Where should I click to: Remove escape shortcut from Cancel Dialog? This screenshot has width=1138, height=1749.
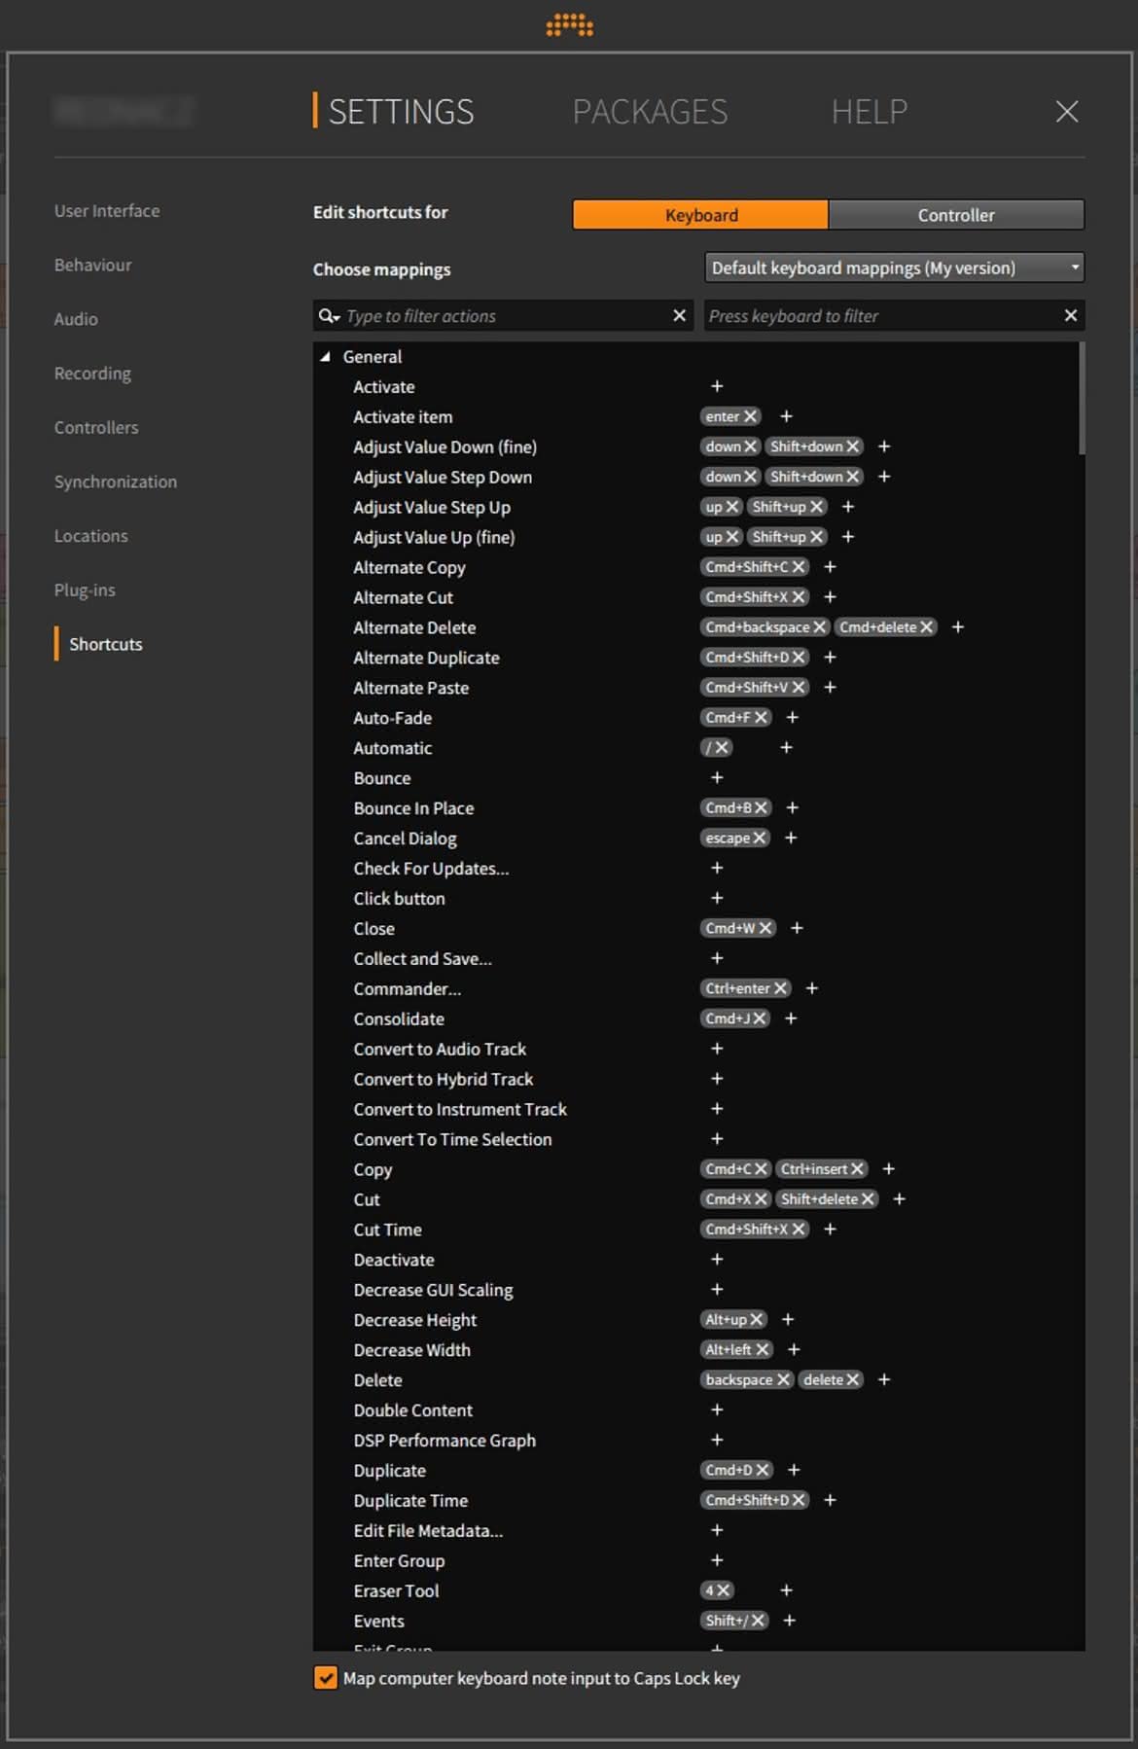759,838
